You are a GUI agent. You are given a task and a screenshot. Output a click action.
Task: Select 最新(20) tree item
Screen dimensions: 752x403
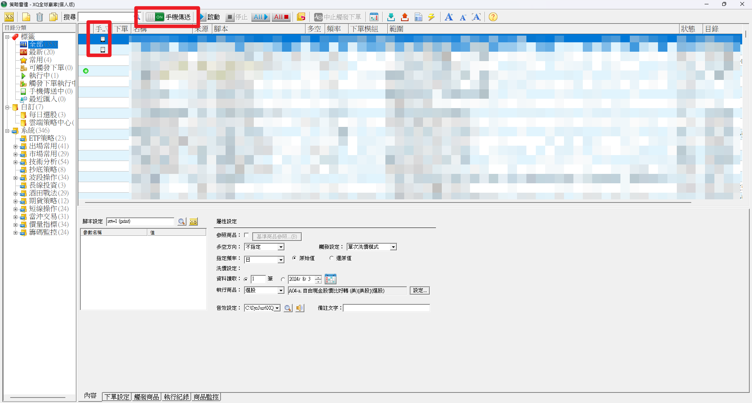[42, 52]
